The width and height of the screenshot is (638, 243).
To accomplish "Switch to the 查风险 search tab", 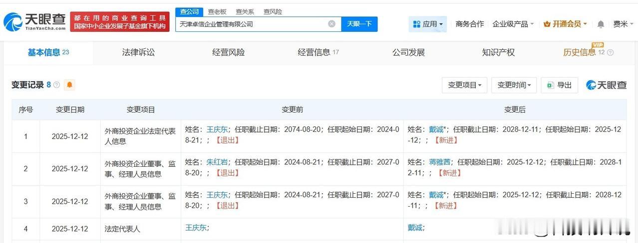I will (273, 11).
